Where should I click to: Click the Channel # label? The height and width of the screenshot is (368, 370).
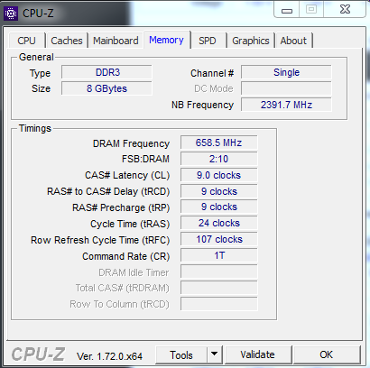coord(212,73)
